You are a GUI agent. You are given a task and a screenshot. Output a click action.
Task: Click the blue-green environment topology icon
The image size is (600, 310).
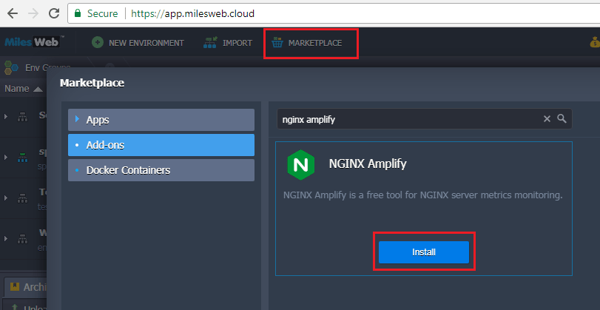pyautogui.click(x=23, y=157)
